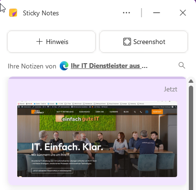Click the orange KONTAKT button inside the thumbnail

[x=157, y=112]
